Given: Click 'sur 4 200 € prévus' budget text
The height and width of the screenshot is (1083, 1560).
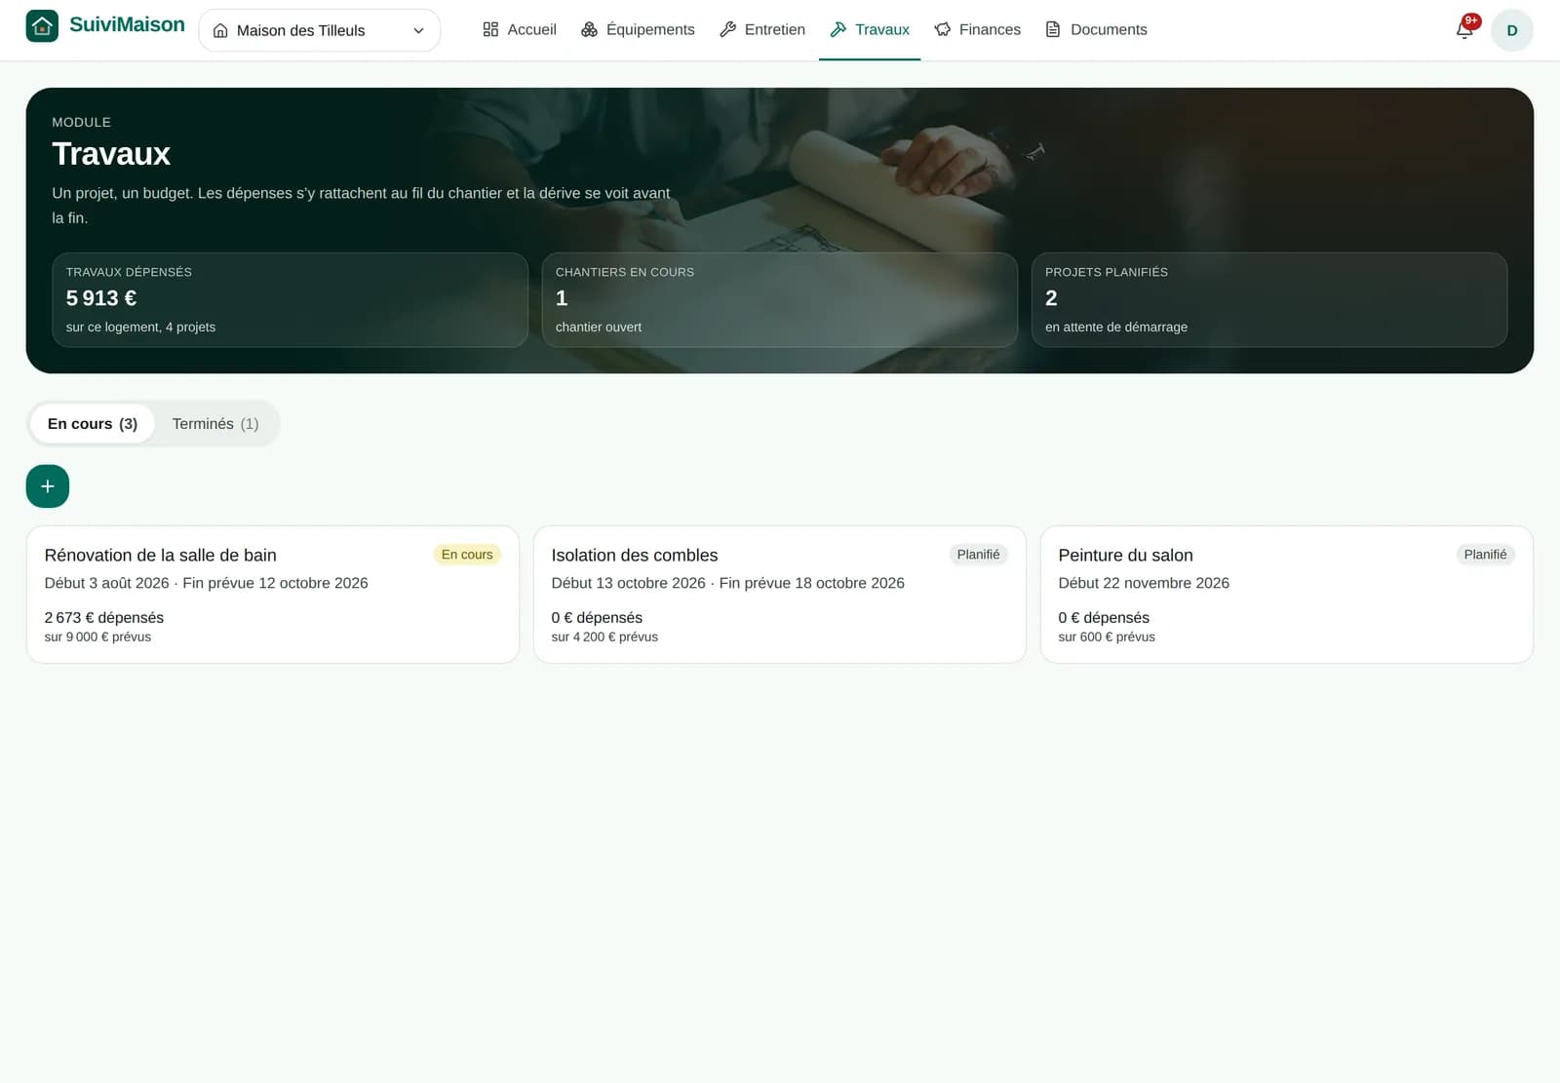Looking at the screenshot, I should click(x=604, y=638).
